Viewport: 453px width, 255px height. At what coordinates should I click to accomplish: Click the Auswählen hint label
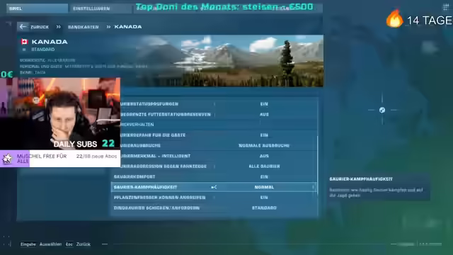pos(50,244)
